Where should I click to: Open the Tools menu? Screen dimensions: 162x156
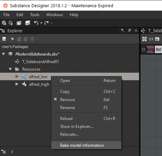coord(35,15)
